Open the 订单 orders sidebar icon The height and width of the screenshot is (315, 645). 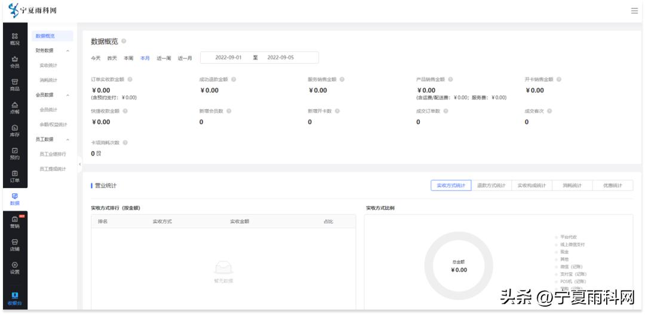[15, 177]
